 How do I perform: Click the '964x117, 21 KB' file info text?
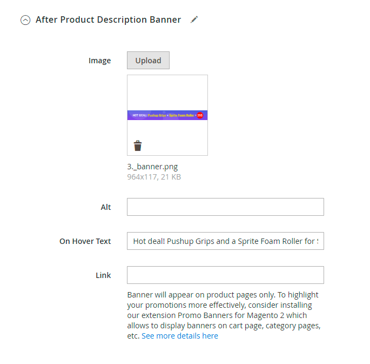pos(154,177)
